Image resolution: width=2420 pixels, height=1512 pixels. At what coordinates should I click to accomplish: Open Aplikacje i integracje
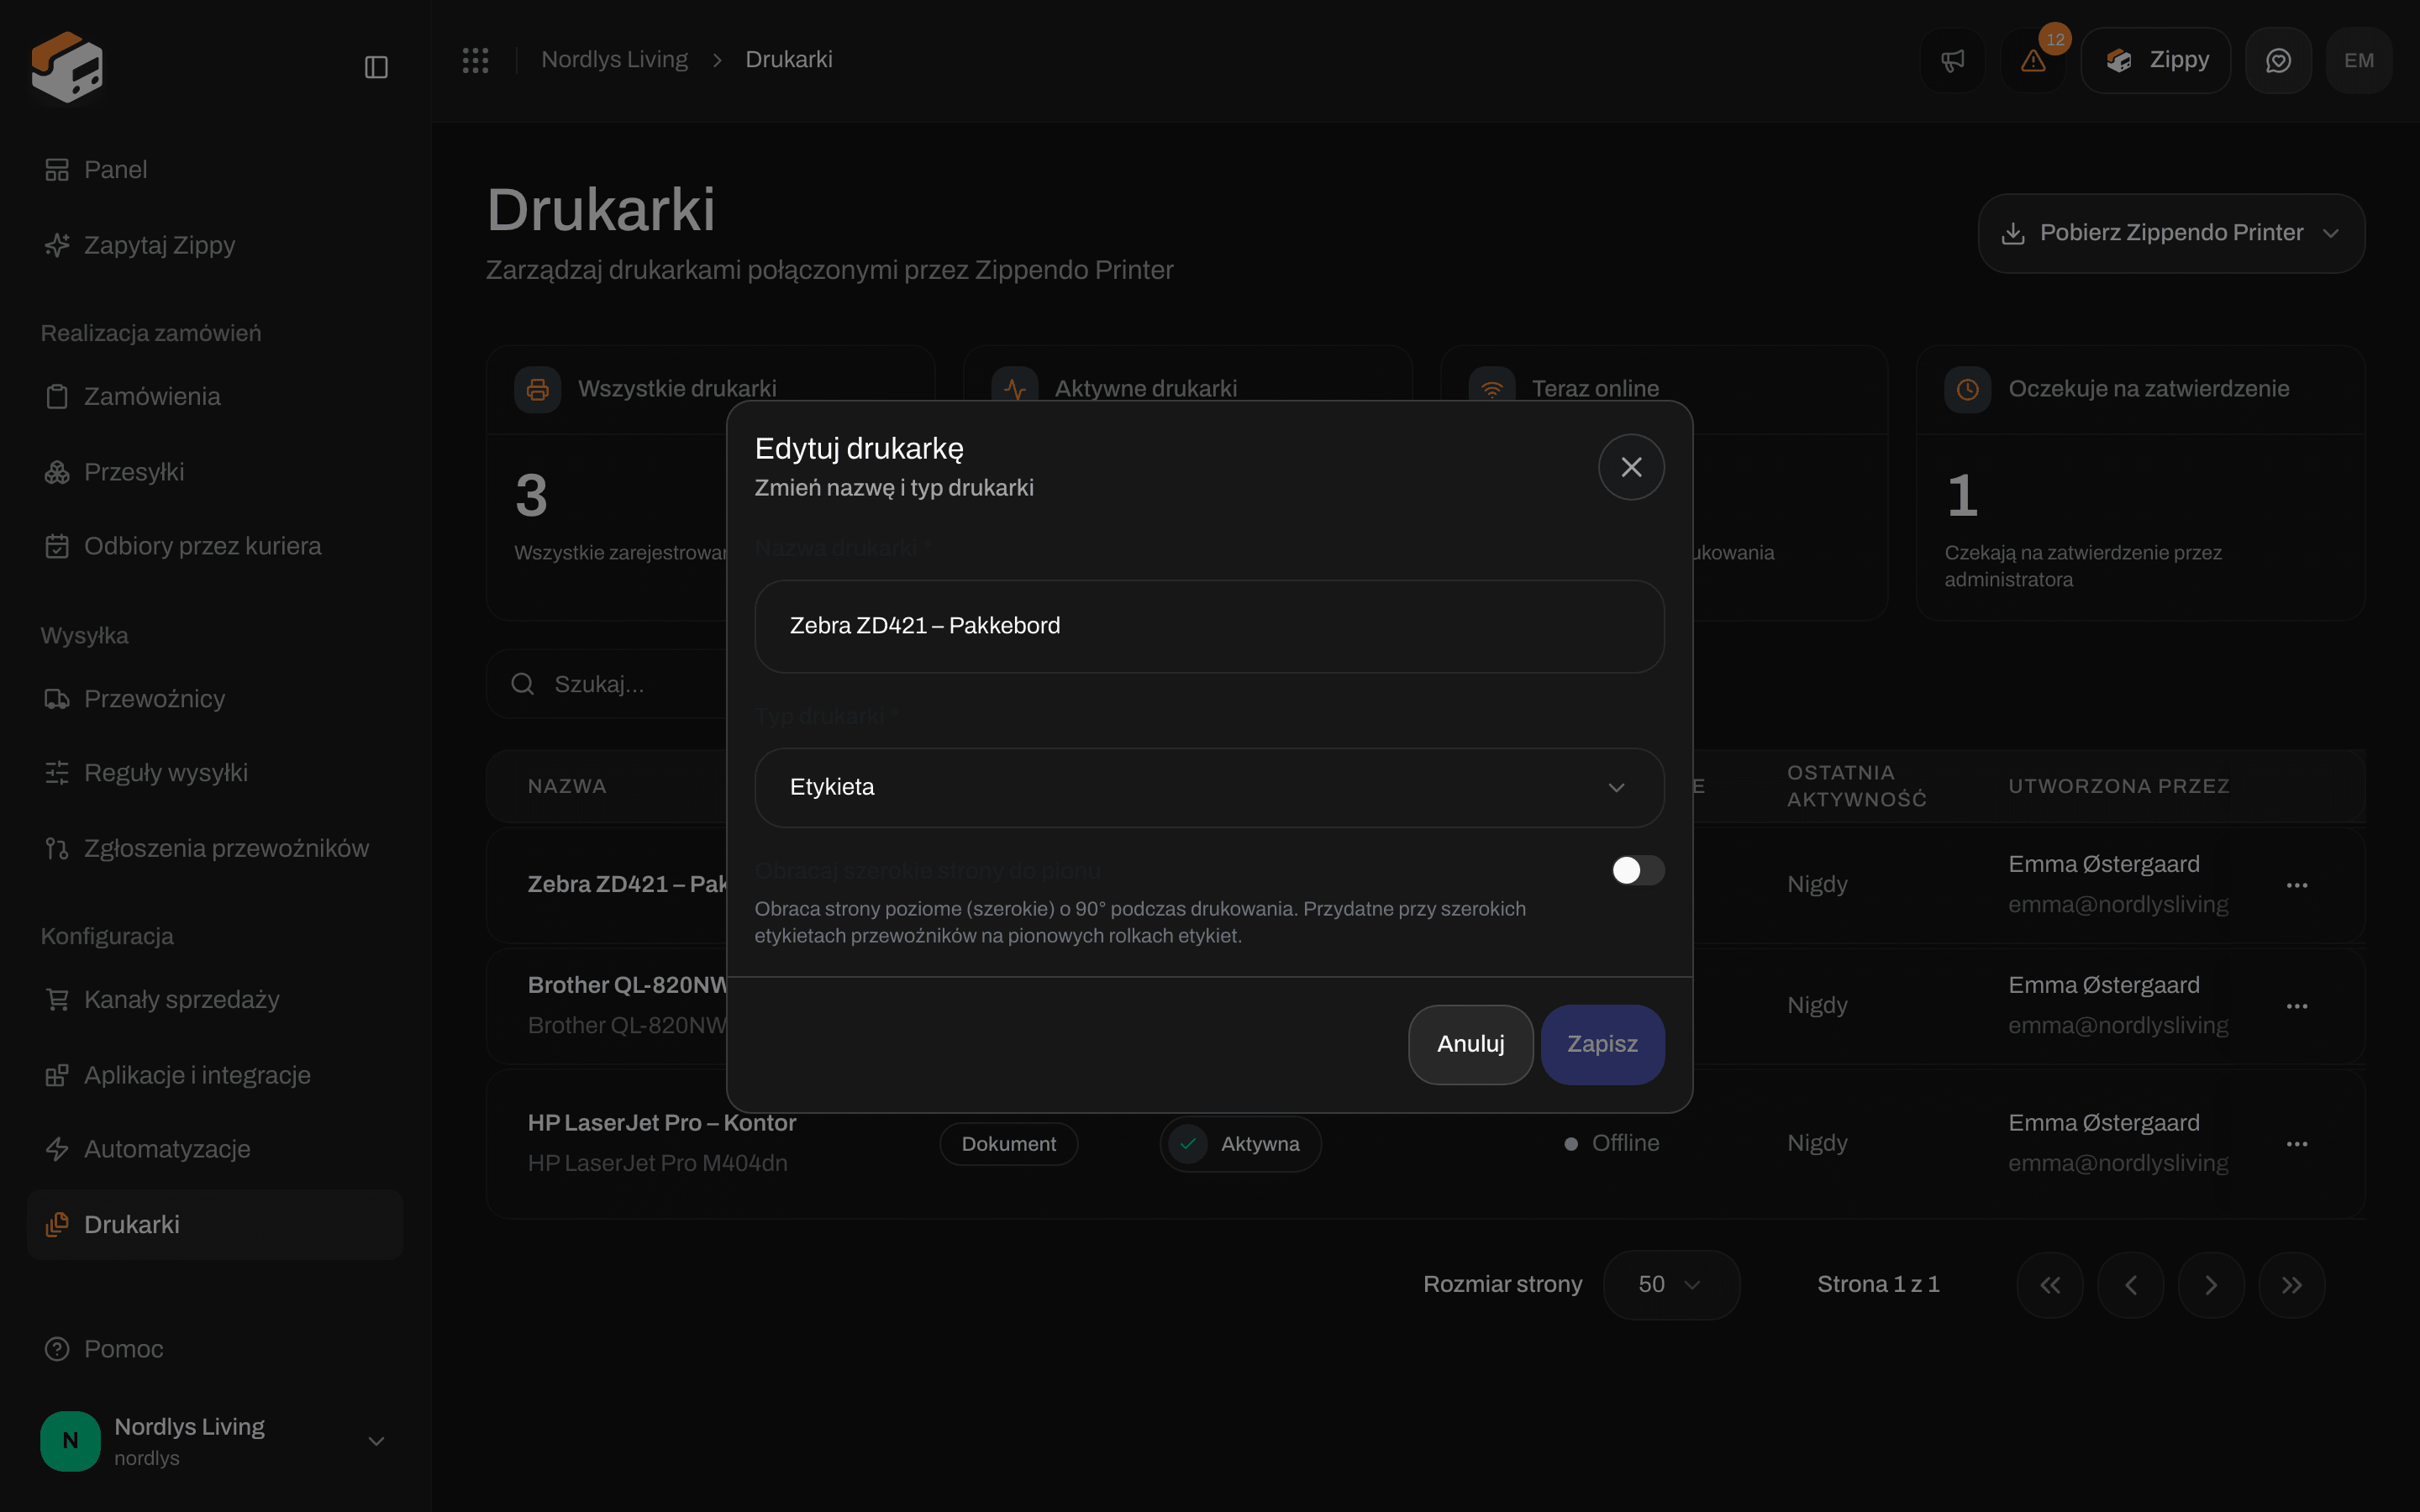click(215, 1075)
